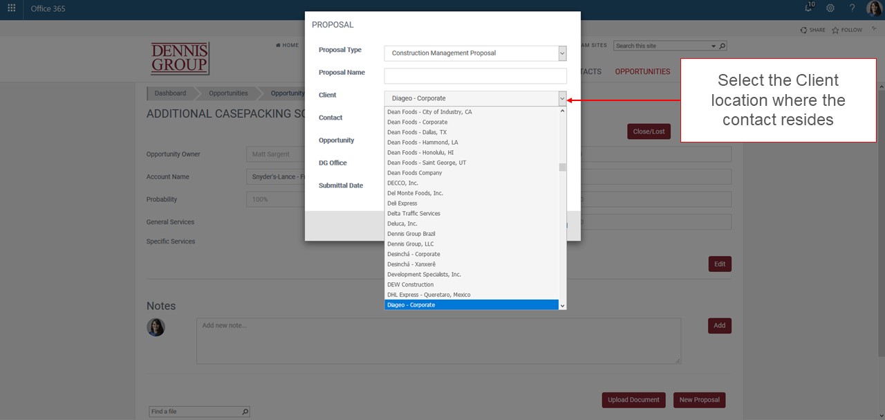Click the Close/Lost button

tap(649, 131)
